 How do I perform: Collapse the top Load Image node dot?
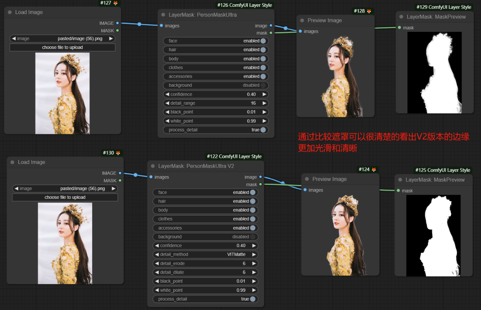pos(10,12)
